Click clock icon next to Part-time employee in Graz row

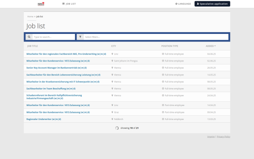click(163, 112)
